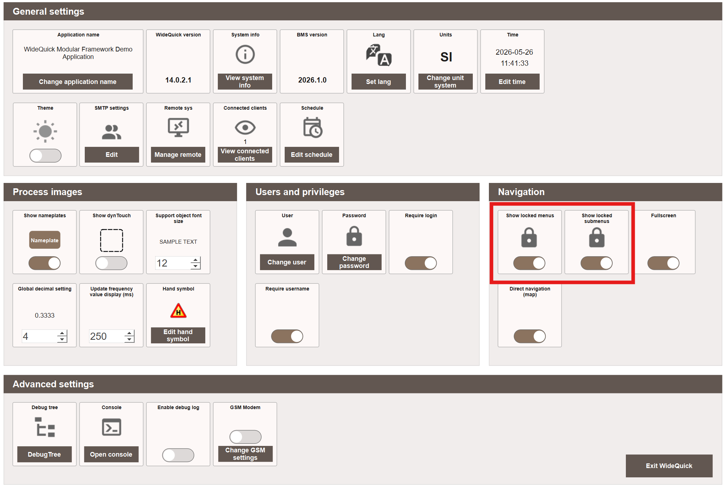726x487 pixels.
Task: Click Change GSM settings button
Action: tap(245, 454)
